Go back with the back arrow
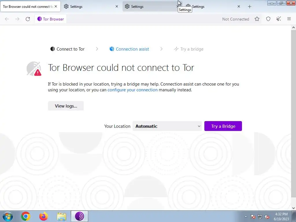Viewport: 296px width, 222px height. 7,19
